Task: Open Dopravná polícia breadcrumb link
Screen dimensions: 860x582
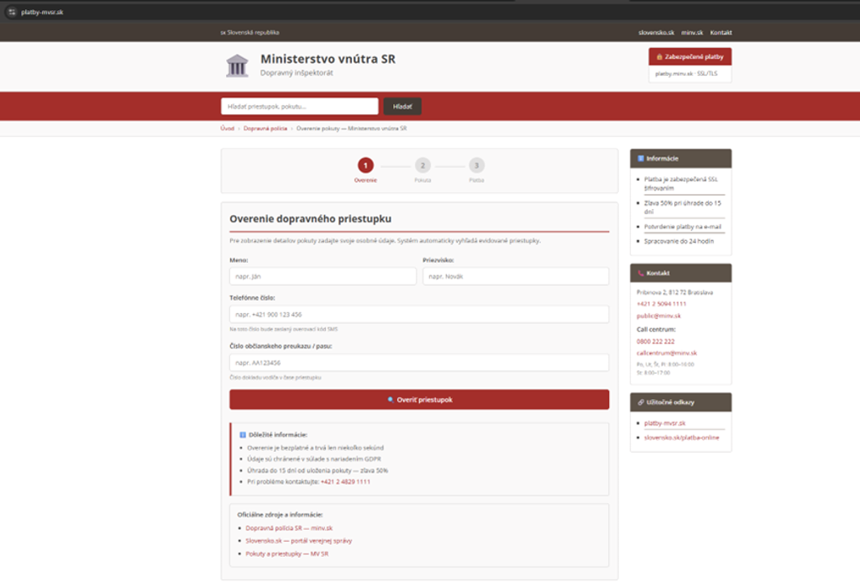Action: [265, 128]
